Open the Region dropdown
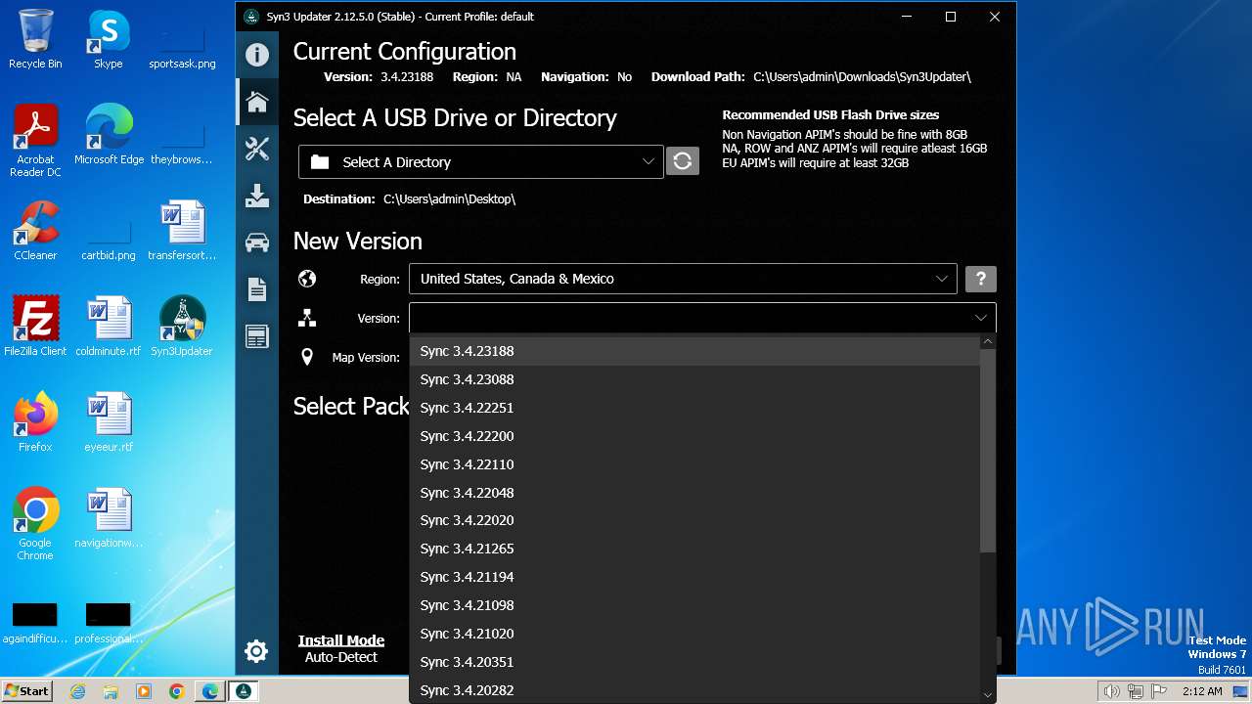1252x704 pixels. point(683,279)
